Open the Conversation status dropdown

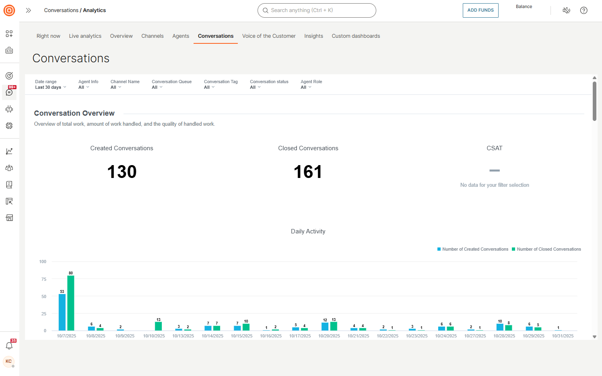coord(255,87)
